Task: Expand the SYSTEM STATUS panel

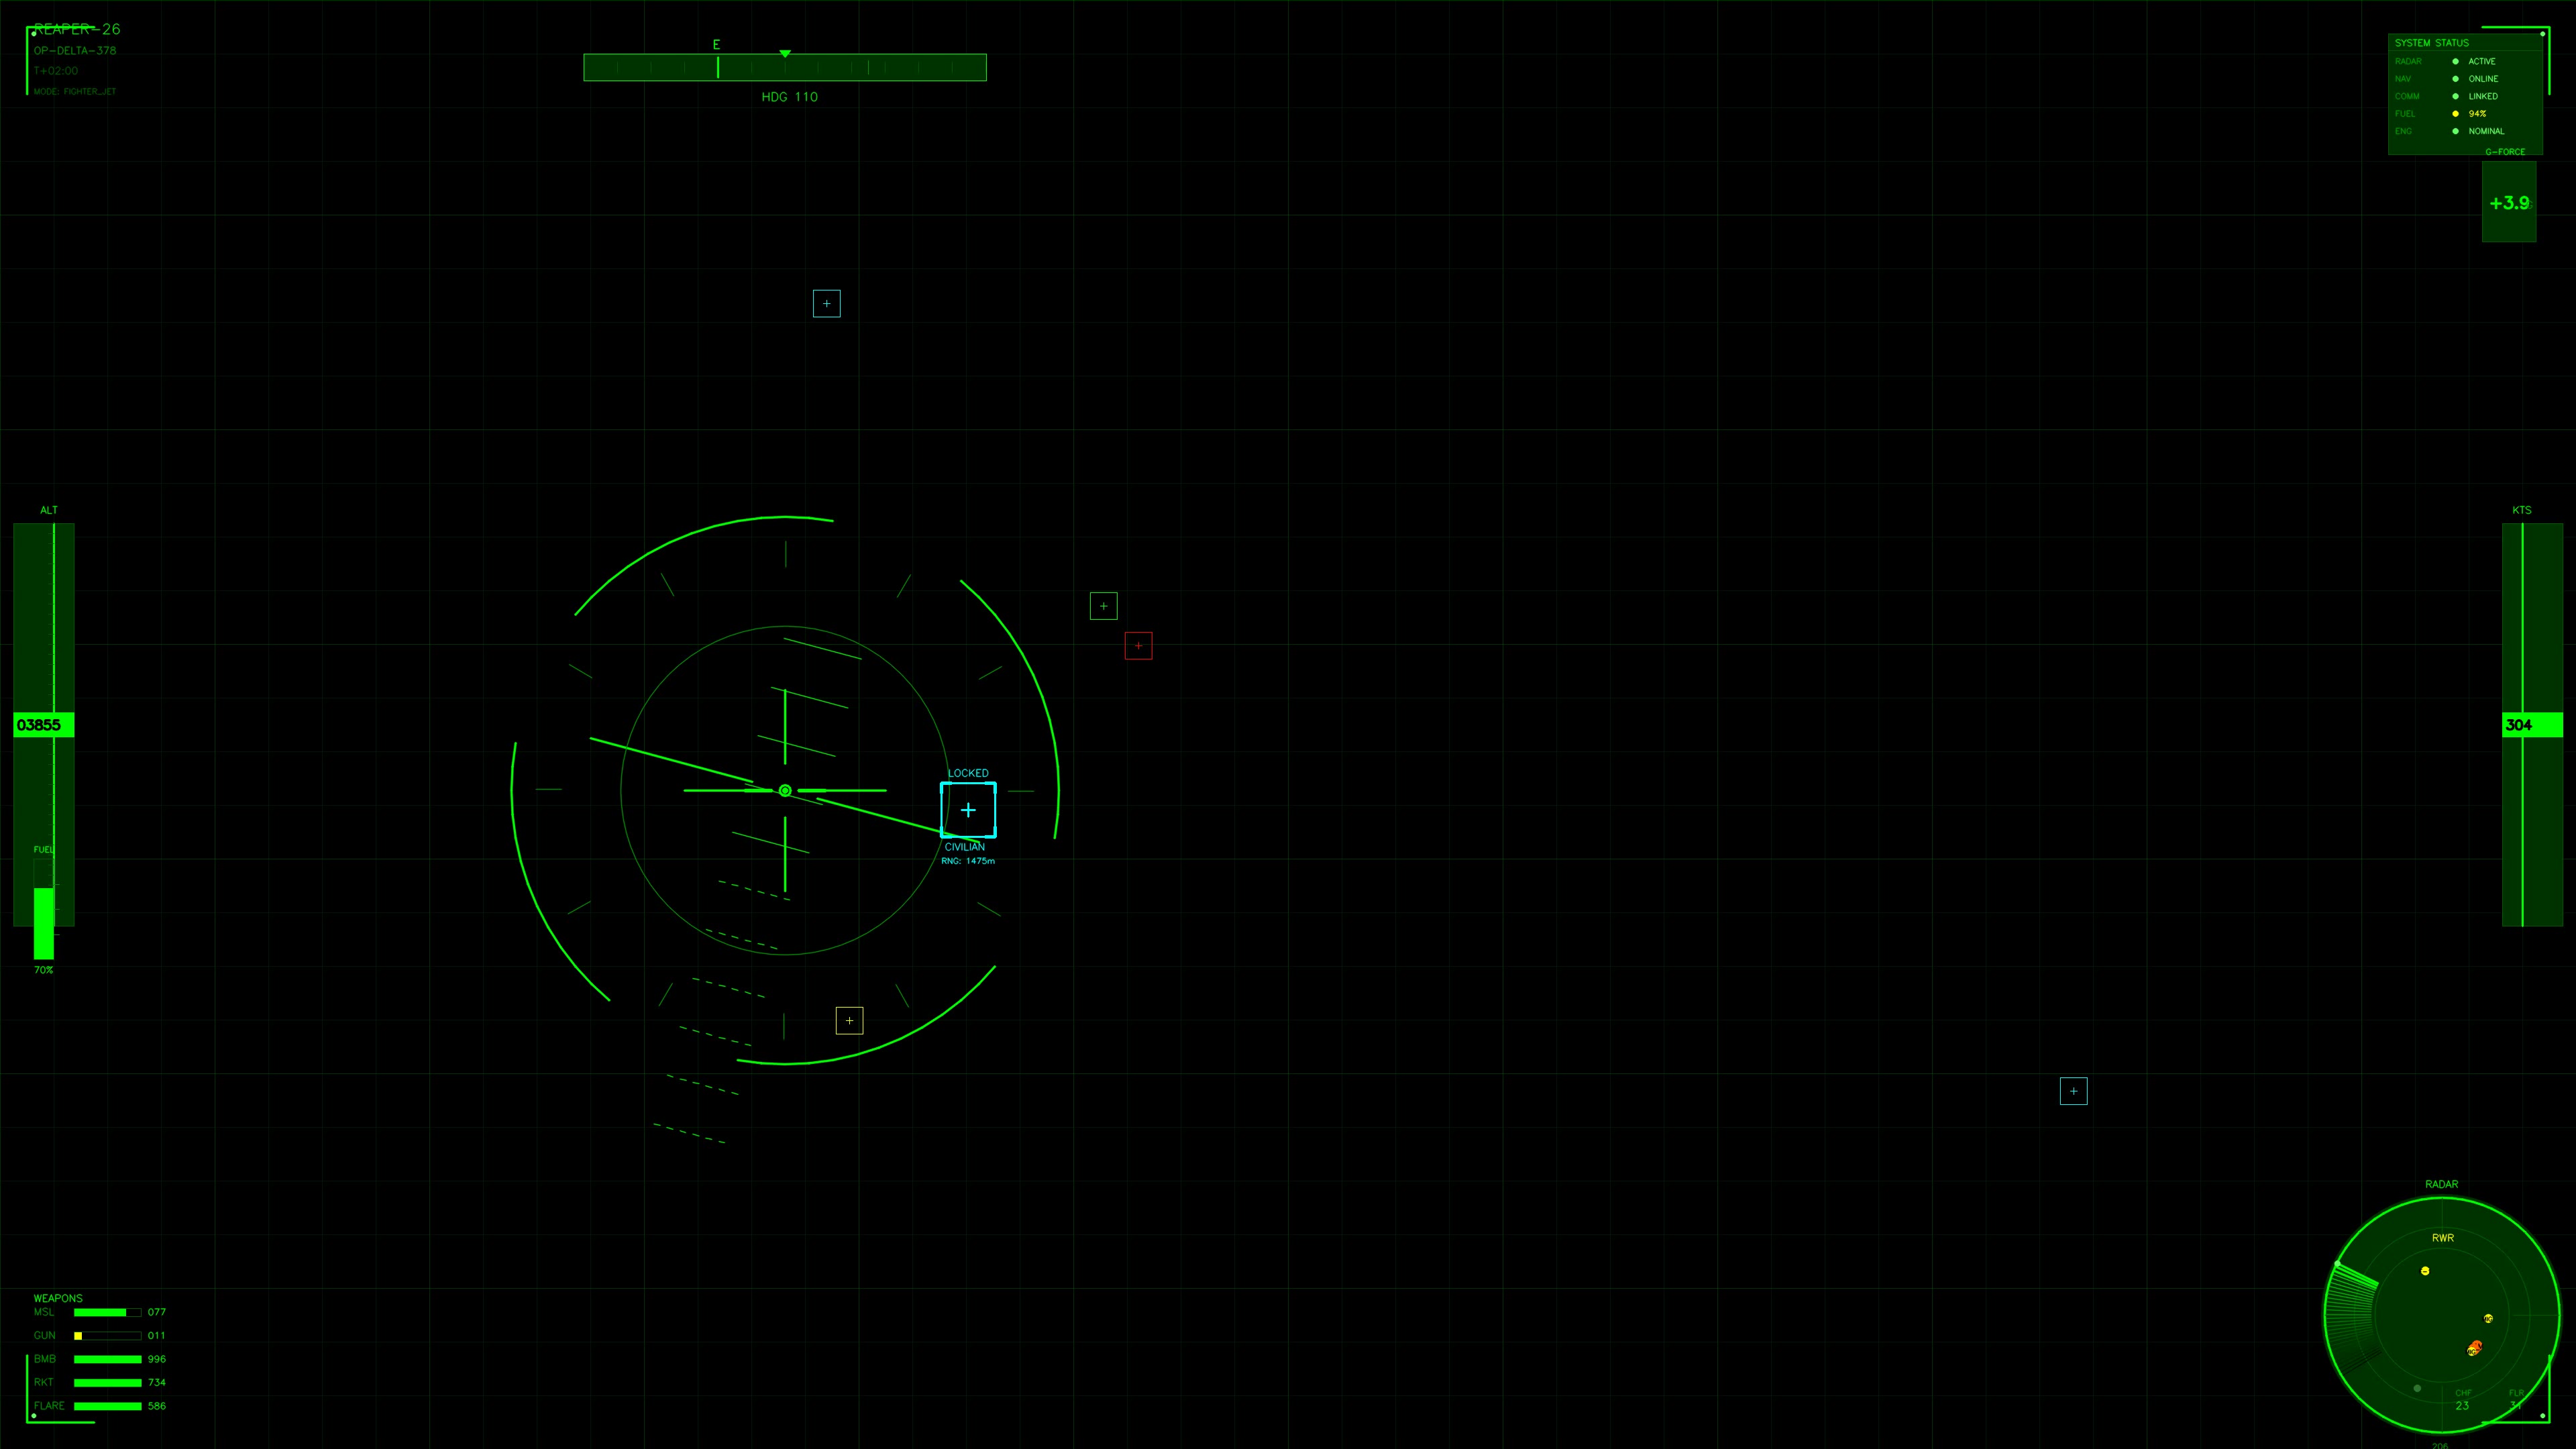Action: [x=2432, y=43]
